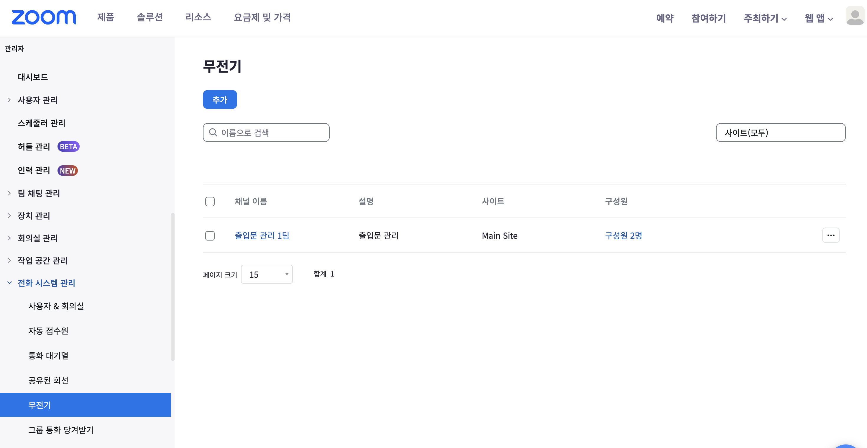Viewport: 867px width, 448px height.
Task: Click the 설명 column header
Action: pyautogui.click(x=366, y=202)
